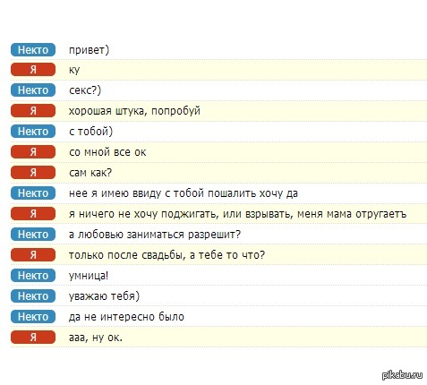Click the Я badge beside 'ааа, ну ок.'
Screen dimensions: 427x385
(33, 338)
